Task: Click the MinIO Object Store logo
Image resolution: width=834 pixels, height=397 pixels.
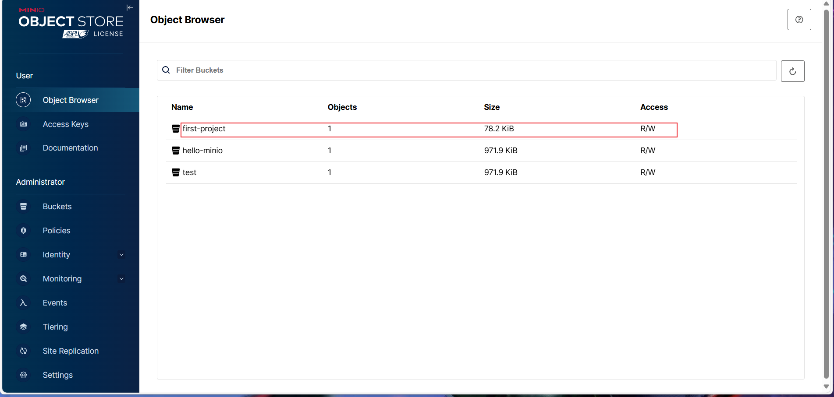Action: pyautogui.click(x=71, y=22)
